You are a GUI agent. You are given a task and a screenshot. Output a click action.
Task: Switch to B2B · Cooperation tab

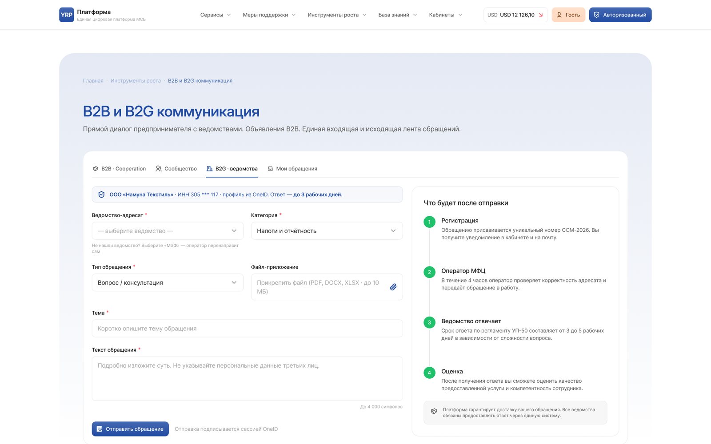click(119, 169)
